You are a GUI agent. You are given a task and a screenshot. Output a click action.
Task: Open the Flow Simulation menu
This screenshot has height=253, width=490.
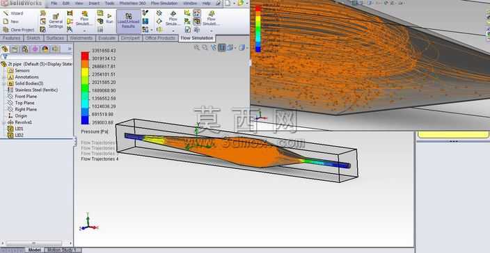164,3
